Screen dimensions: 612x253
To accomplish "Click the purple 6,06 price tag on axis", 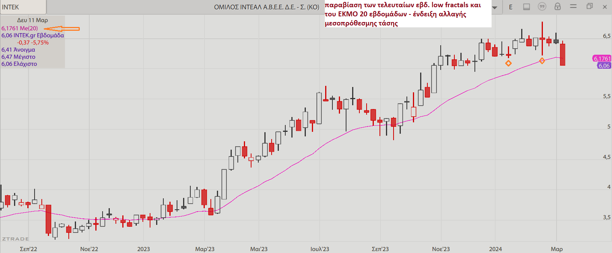I will pos(604,66).
